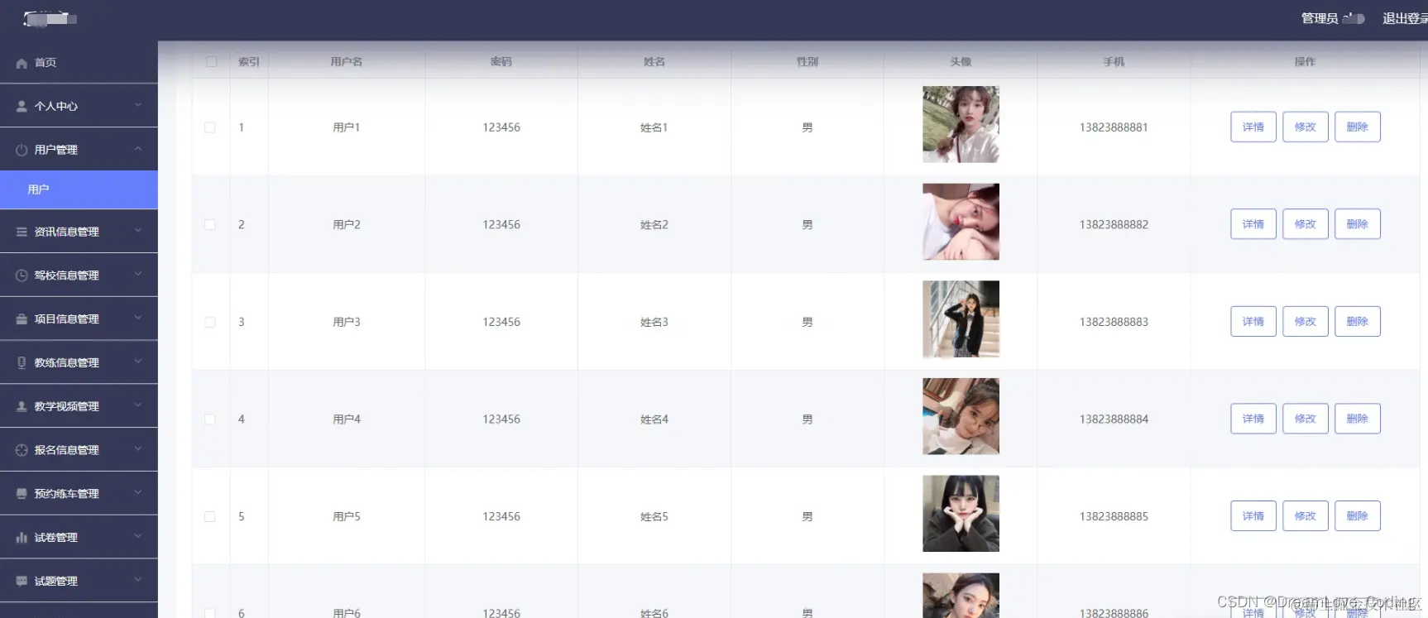The width and height of the screenshot is (1428, 618).
Task: Click 删除 for 用户2
Action: 1358,224
